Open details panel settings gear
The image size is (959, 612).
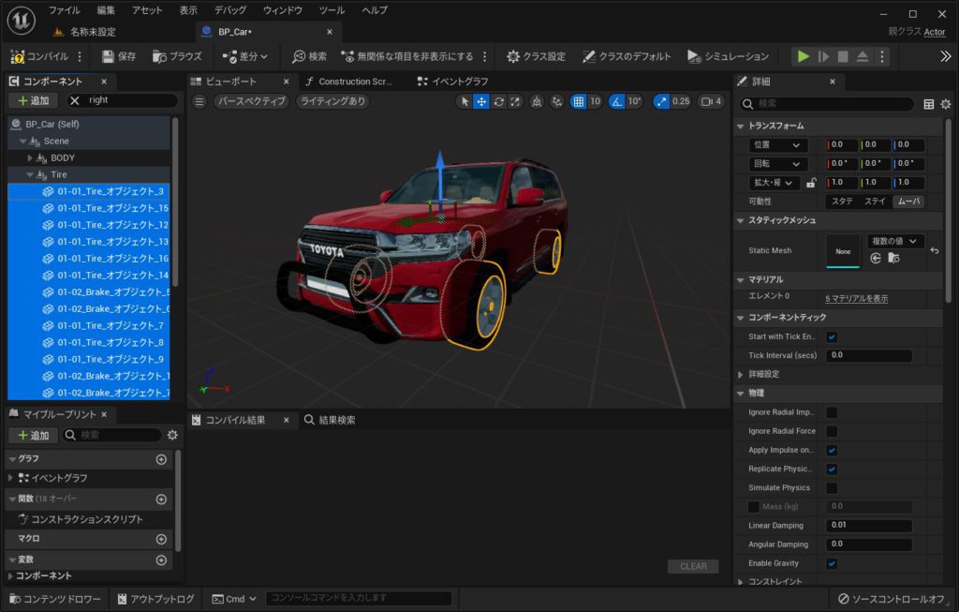coord(946,104)
